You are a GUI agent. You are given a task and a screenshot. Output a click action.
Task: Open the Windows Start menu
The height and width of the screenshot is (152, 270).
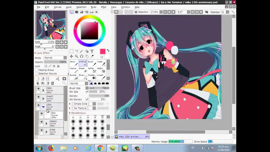(39, 148)
